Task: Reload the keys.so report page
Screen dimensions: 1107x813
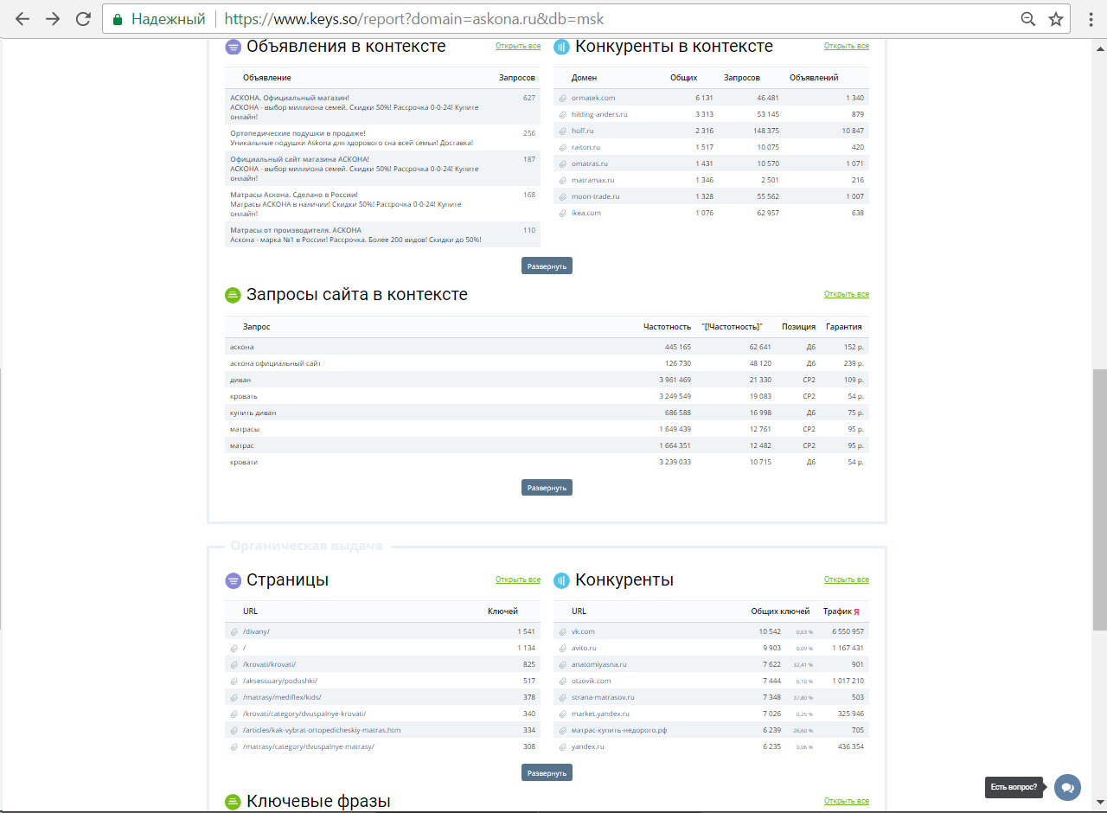Action: (x=83, y=19)
